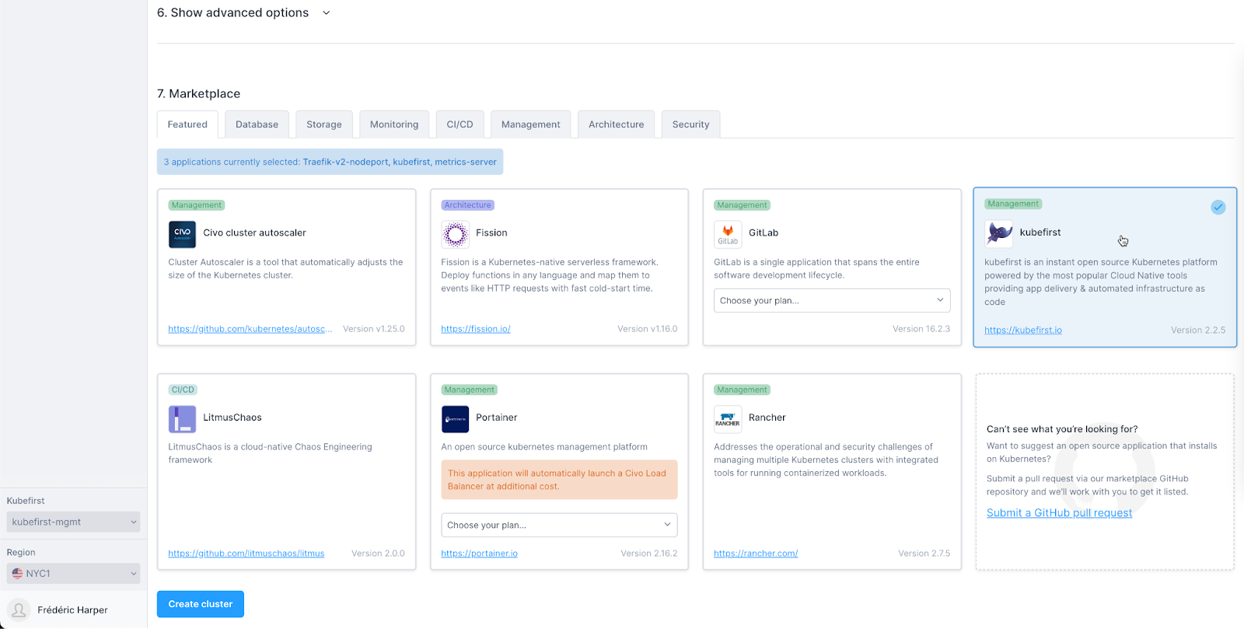Switch to the Featured tab
This screenshot has height=629, width=1244.
[187, 124]
